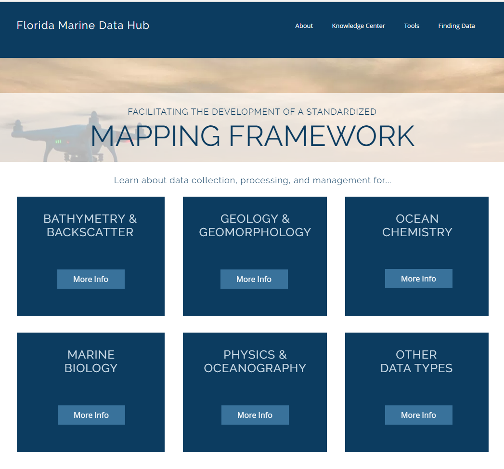
Task: Click the 'Learn about data collection' intro text
Action: point(253,180)
